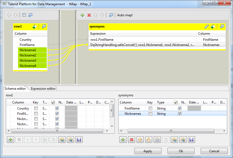The height and width of the screenshot is (158, 233).
Task: Click the green plus to add an output table
Action: tap(82, 15)
